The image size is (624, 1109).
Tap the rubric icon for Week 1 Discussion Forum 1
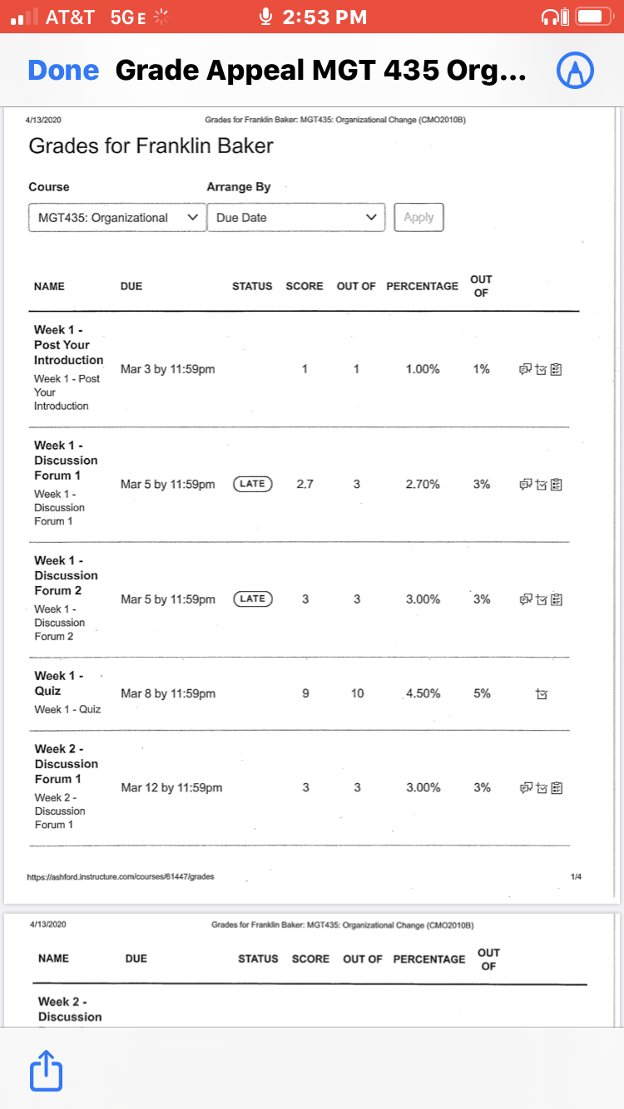point(557,484)
